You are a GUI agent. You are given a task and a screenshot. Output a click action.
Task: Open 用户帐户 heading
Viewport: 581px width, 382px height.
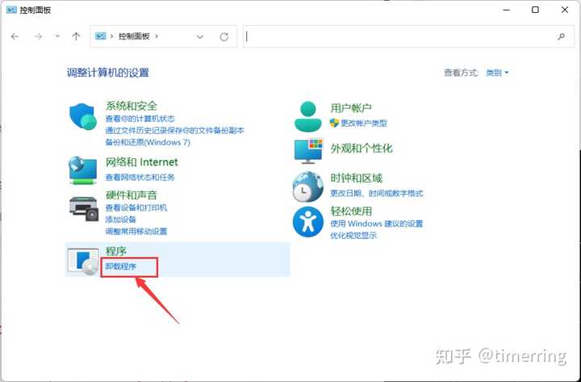[351, 108]
